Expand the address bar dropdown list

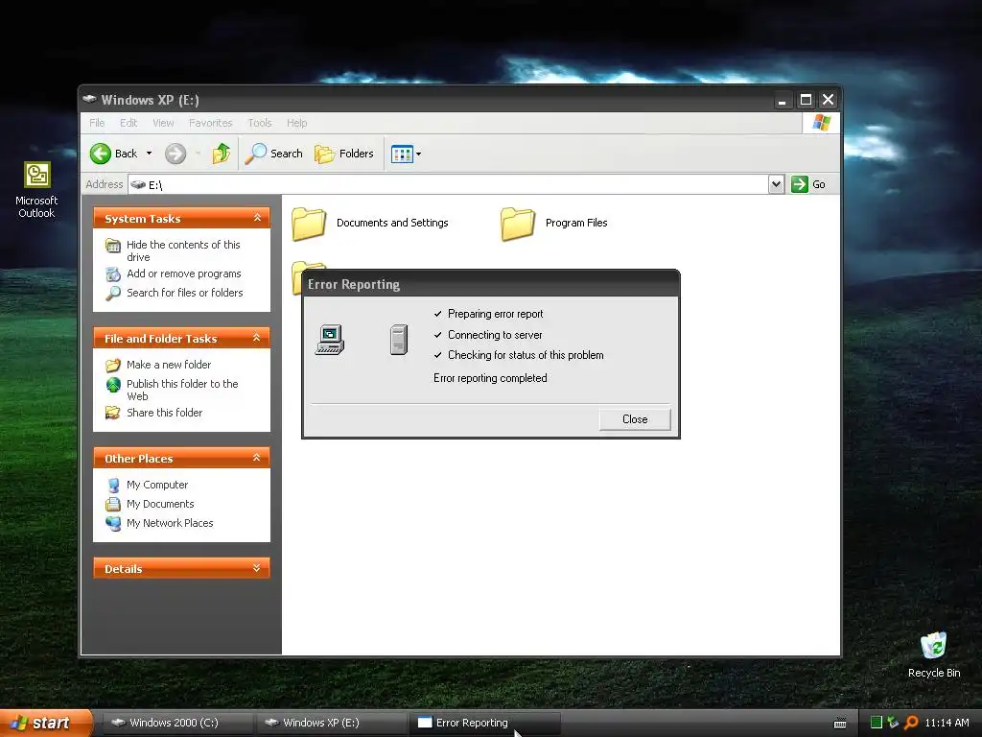click(776, 184)
